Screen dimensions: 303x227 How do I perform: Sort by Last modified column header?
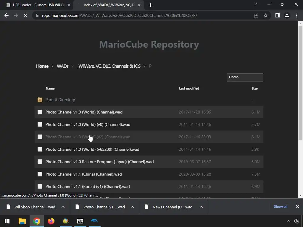pyautogui.click(x=189, y=88)
